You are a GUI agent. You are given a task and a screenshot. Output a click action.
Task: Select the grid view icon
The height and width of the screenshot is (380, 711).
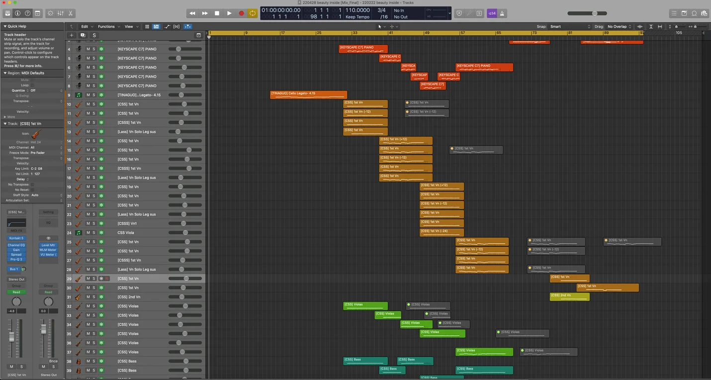[147, 26]
